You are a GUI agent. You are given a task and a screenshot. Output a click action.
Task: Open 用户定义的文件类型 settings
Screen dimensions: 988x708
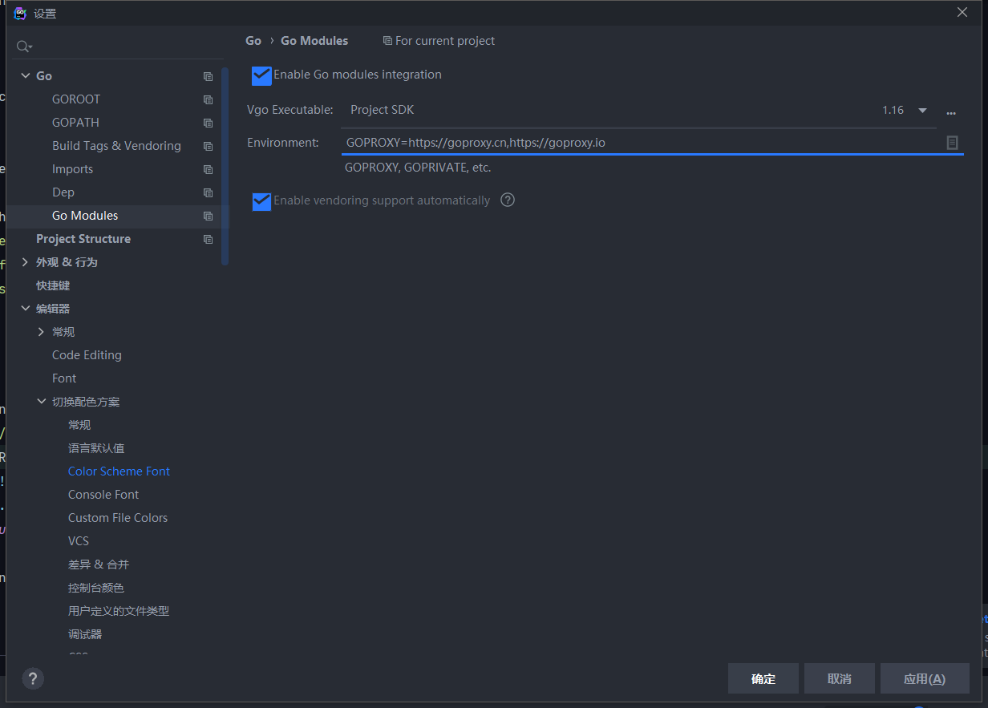(x=119, y=611)
